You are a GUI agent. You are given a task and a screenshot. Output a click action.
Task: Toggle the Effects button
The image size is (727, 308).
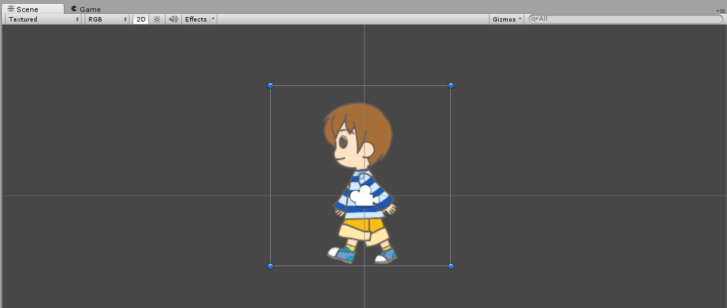click(196, 19)
